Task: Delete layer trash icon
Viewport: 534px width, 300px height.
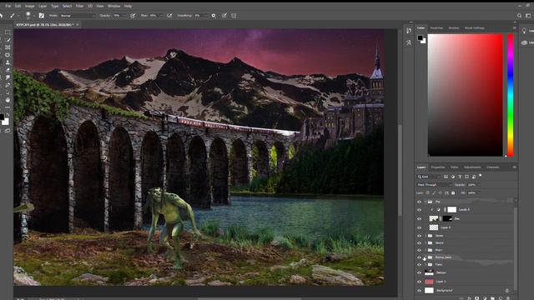Action: (x=508, y=298)
